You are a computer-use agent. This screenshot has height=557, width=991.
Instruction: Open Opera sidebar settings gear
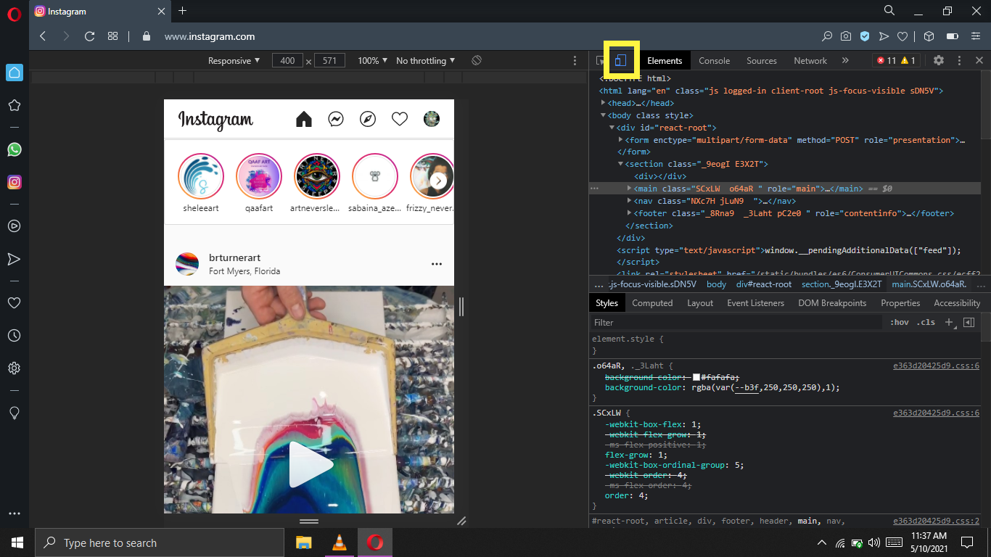pos(14,368)
